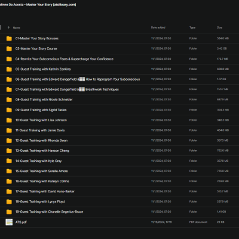Open 12-Guest Training with Rhonda Swan
This screenshot has height=239, width=239.
click(41, 140)
